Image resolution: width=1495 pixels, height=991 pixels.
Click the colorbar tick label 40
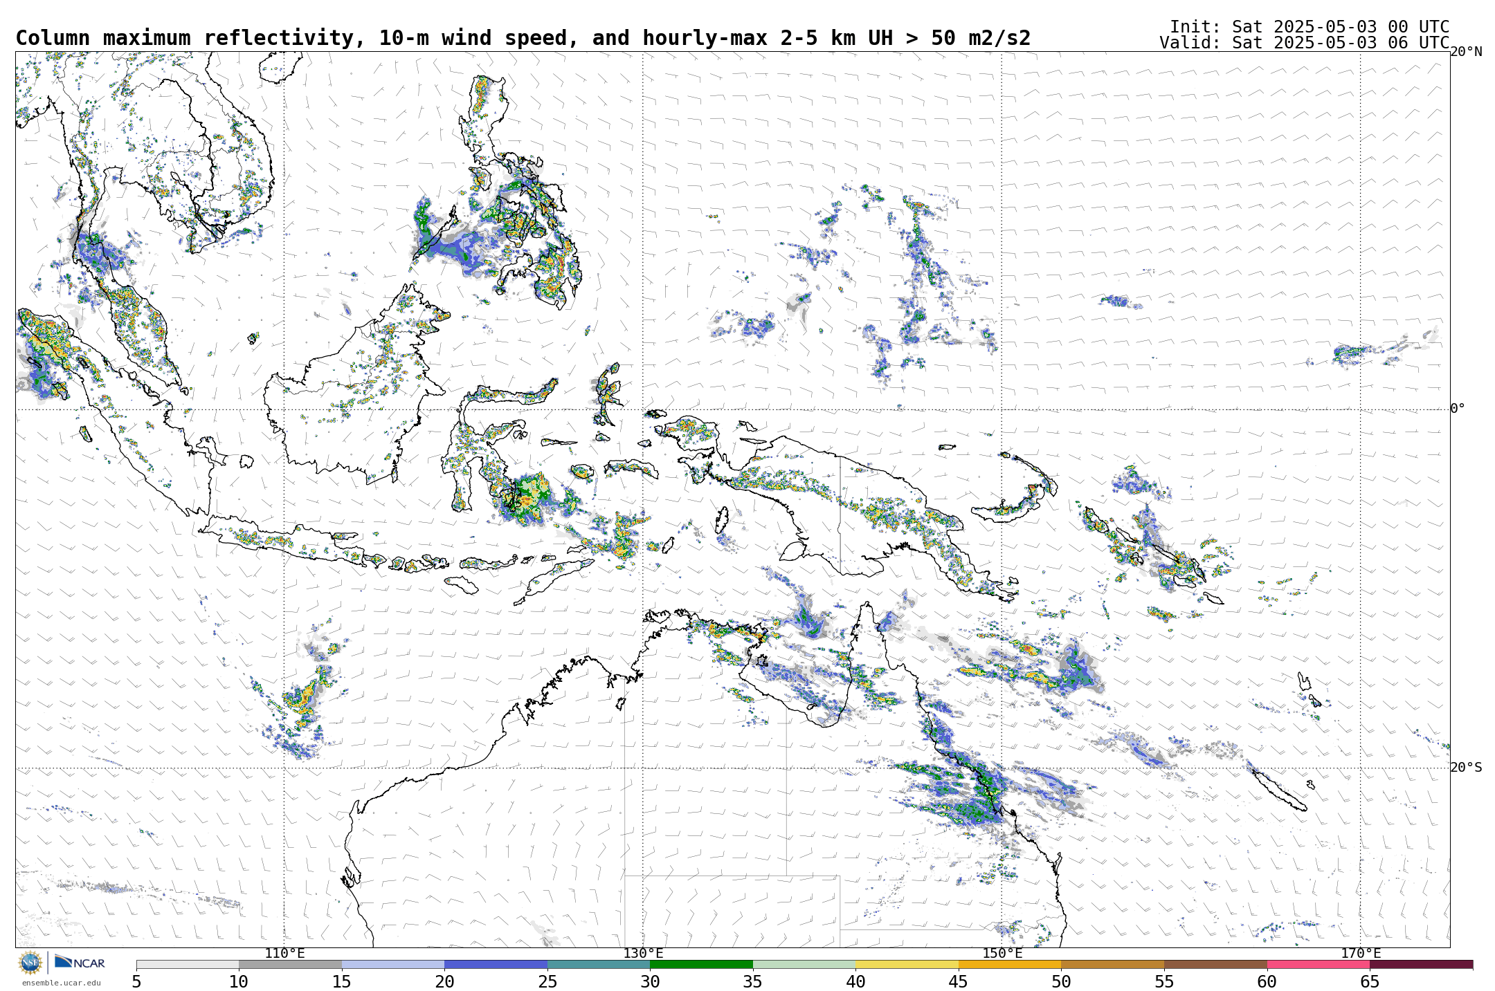(x=855, y=982)
